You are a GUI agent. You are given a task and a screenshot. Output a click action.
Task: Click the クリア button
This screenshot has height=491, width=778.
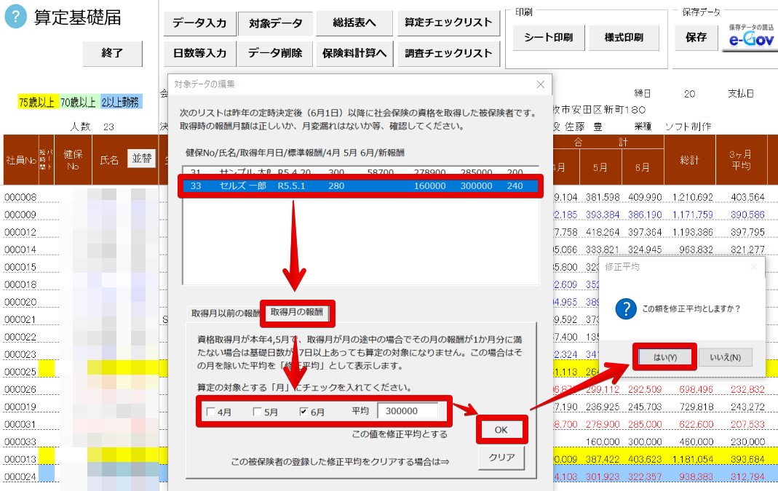501,458
